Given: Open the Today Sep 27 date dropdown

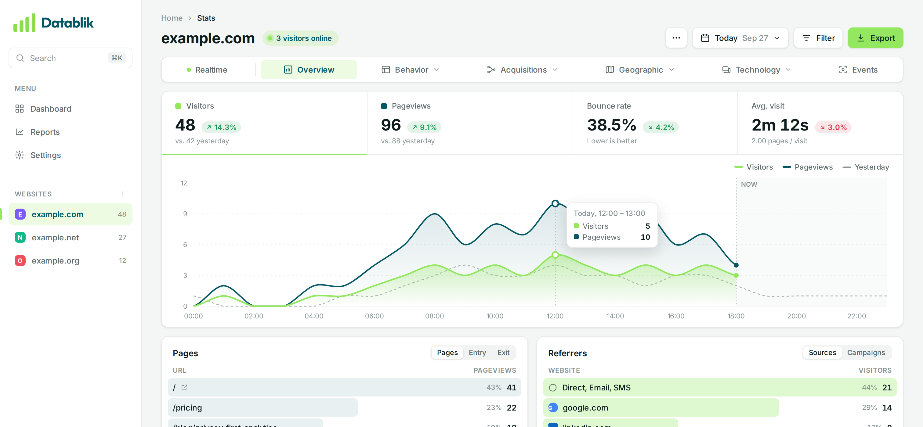Looking at the screenshot, I should [740, 38].
